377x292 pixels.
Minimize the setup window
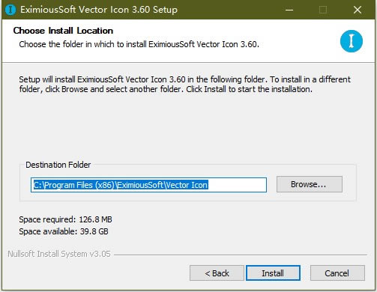point(289,10)
